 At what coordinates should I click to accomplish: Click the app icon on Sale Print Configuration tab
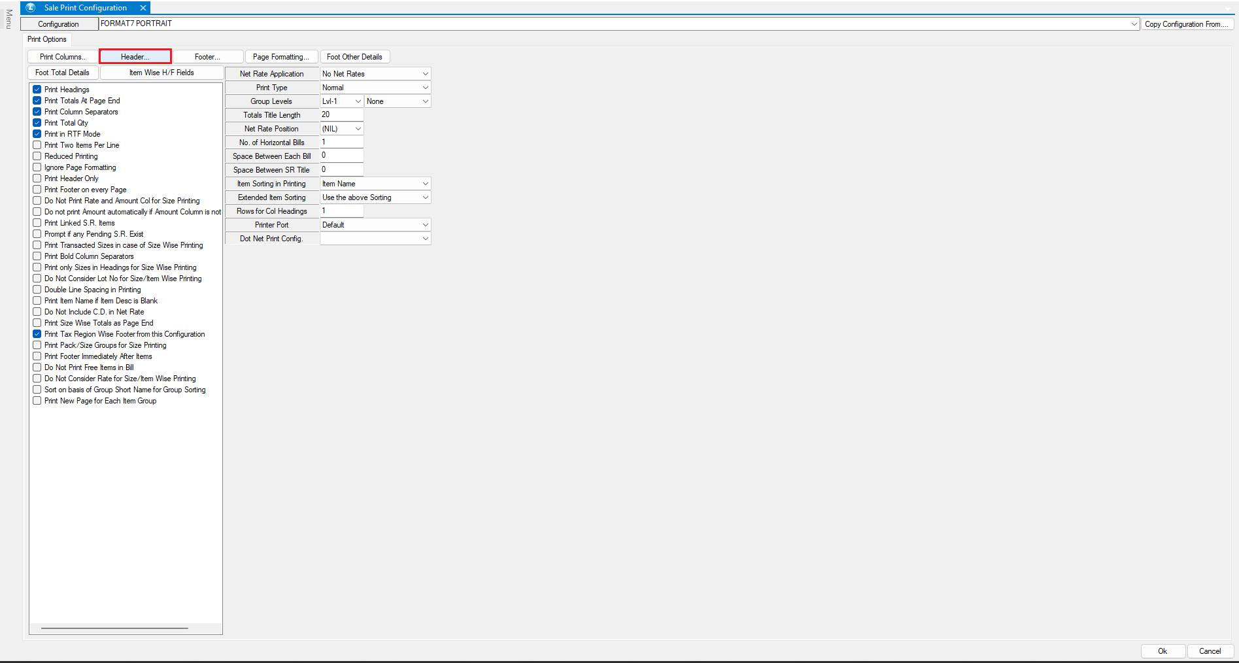point(31,8)
